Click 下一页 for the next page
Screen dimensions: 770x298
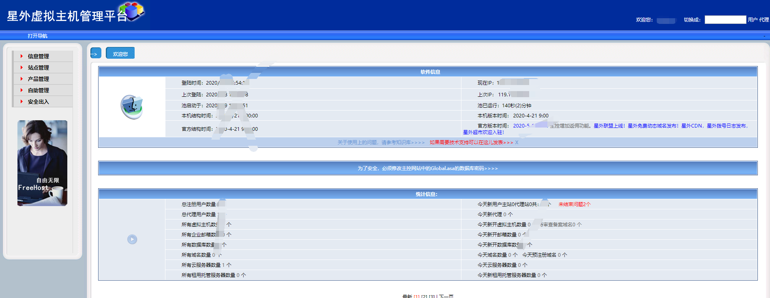coord(446,297)
